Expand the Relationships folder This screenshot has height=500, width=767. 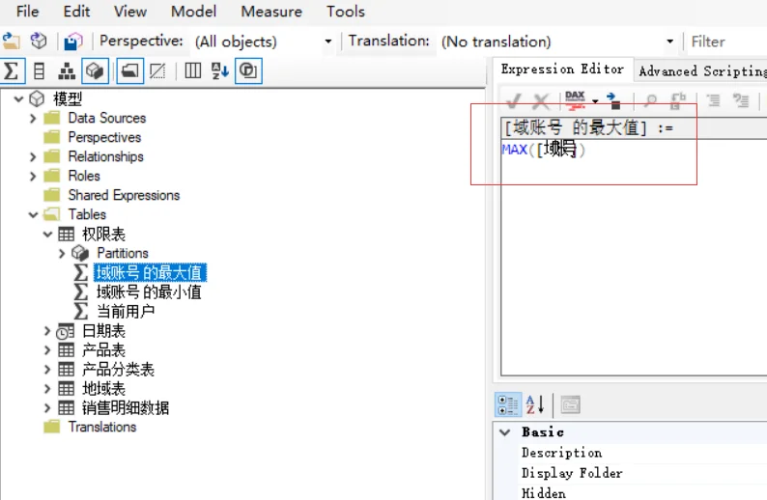click(x=33, y=157)
